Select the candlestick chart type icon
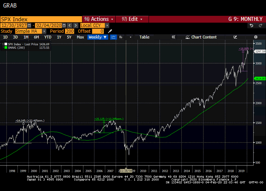 [x=121, y=37]
